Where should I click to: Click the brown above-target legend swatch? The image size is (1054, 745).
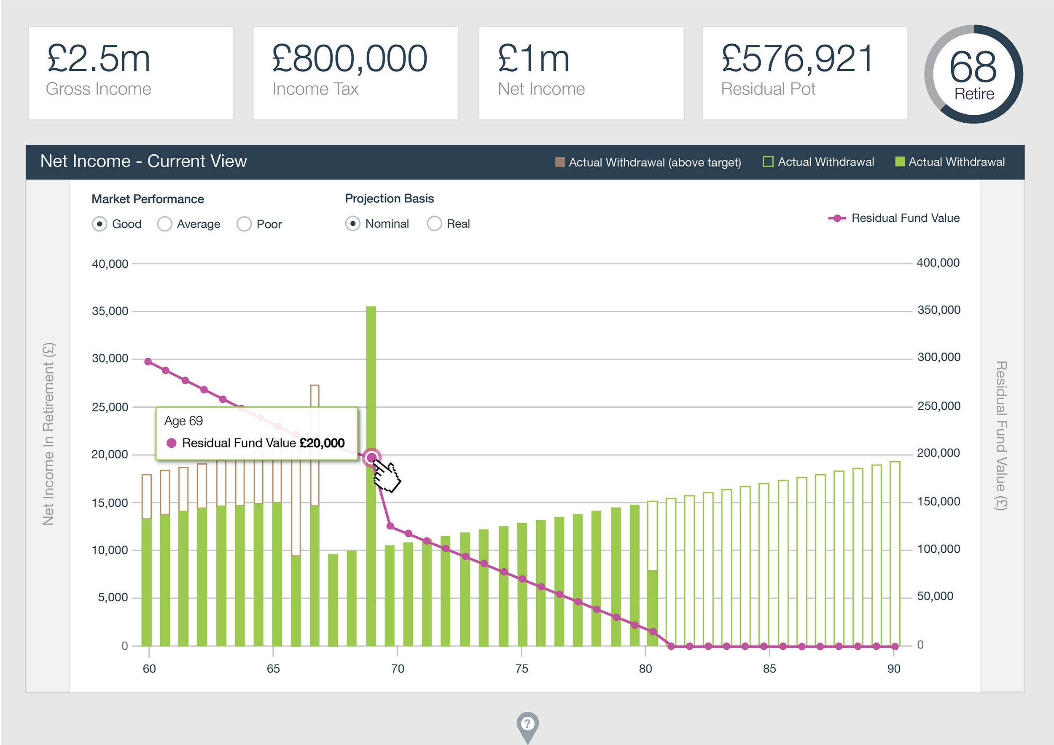point(559,162)
